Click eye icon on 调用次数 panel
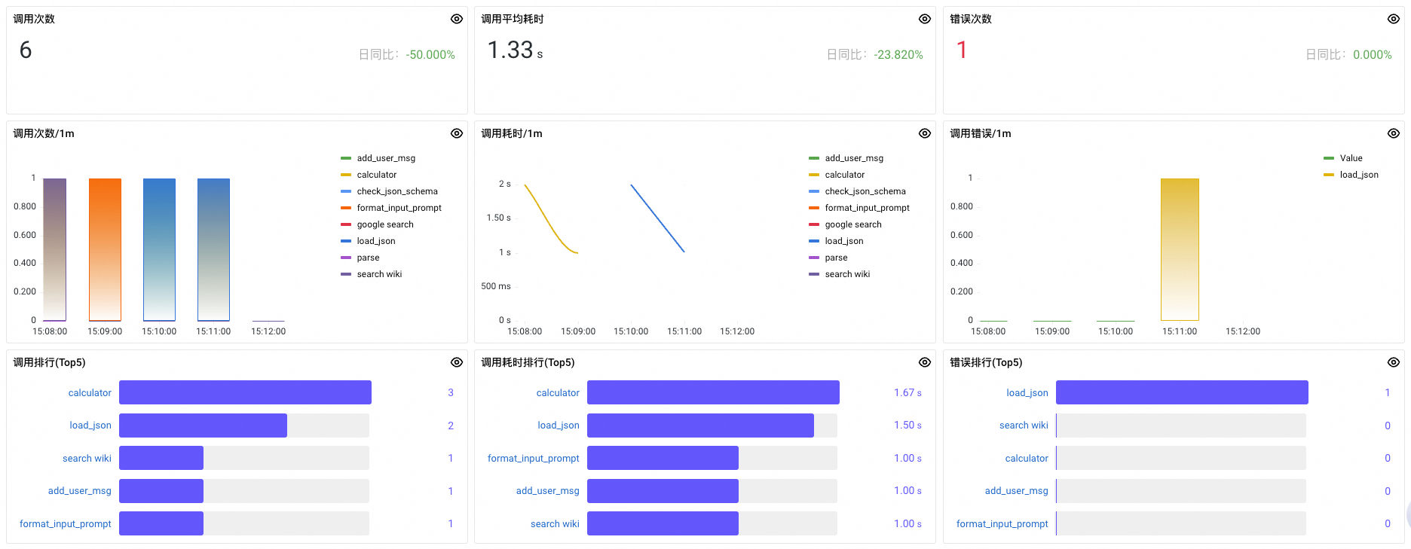This screenshot has height=549, width=1411. [x=456, y=19]
